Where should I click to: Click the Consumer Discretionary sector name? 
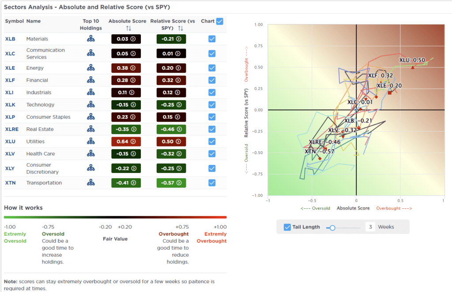42,168
